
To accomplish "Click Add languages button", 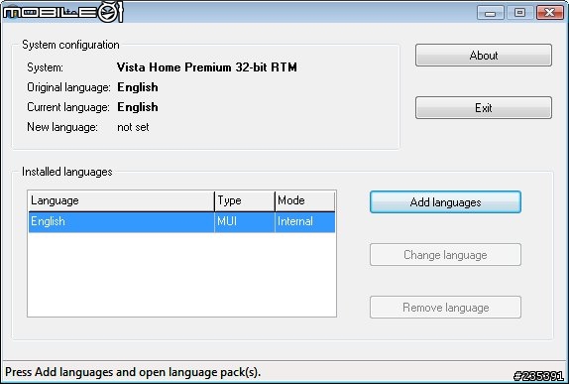I will point(445,202).
